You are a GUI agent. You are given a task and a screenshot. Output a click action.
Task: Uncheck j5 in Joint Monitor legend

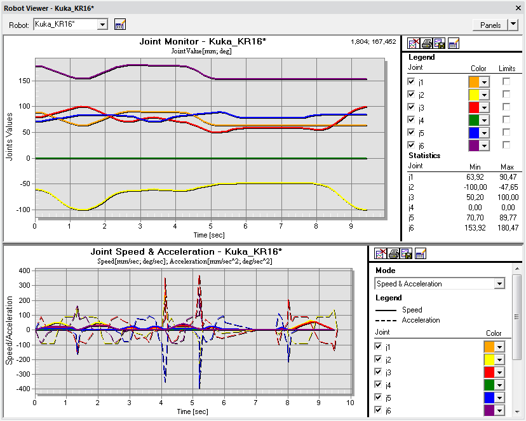tap(411, 133)
